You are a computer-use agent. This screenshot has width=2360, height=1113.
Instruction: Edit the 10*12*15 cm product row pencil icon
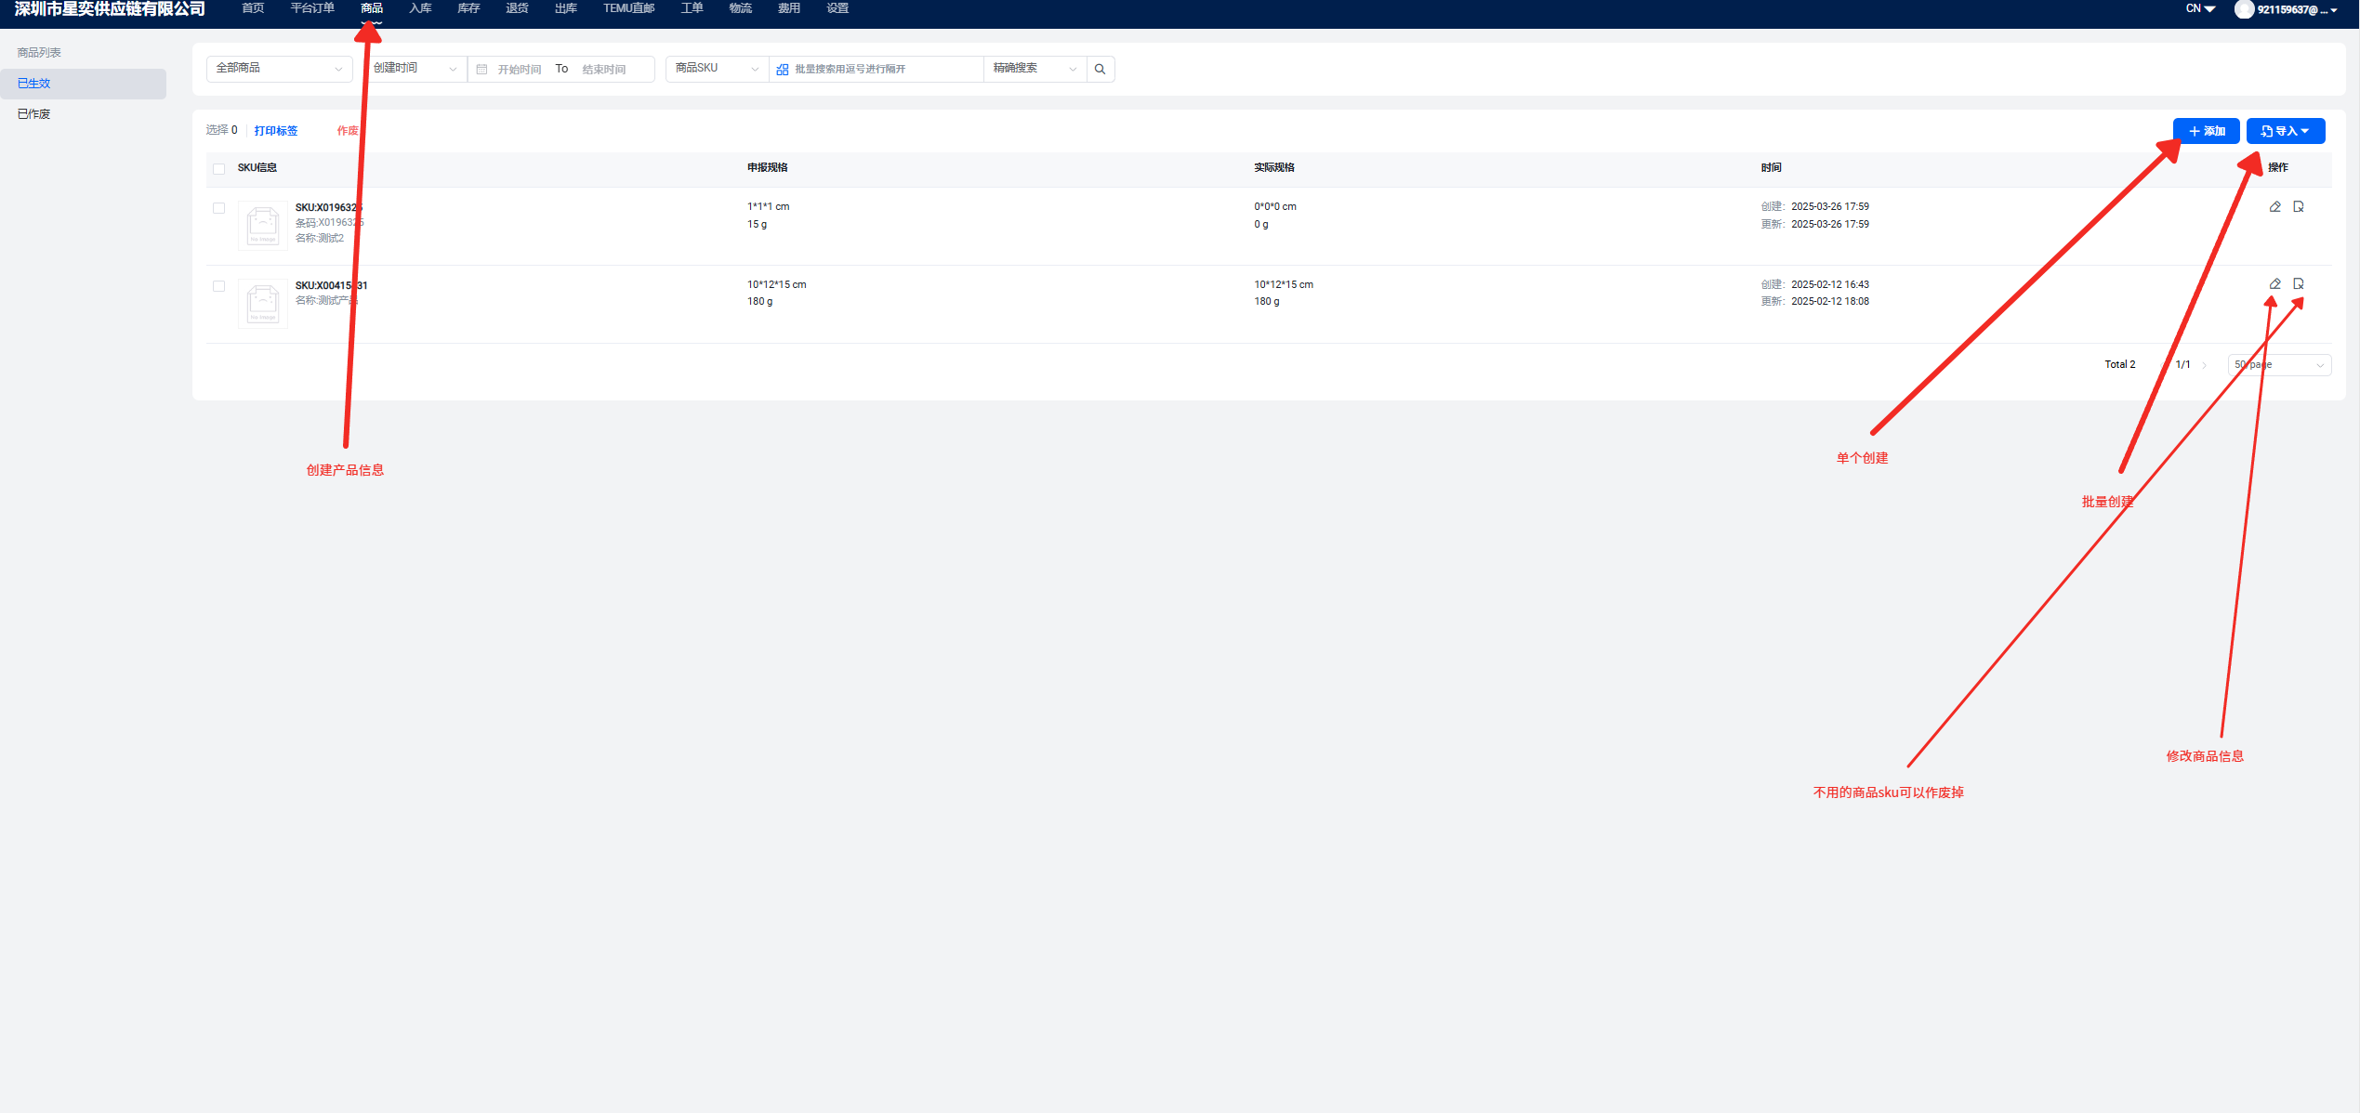tap(2274, 283)
